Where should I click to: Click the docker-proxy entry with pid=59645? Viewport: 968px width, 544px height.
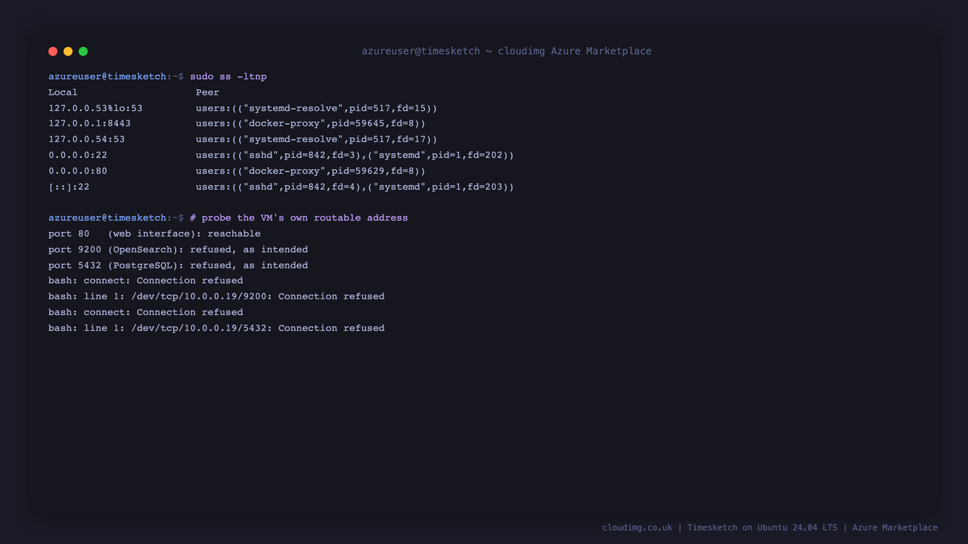pyautogui.click(x=311, y=123)
